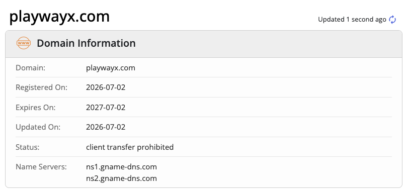Click the Expires On: label
Image resolution: width=408 pixels, height=194 pixels.
tap(36, 108)
